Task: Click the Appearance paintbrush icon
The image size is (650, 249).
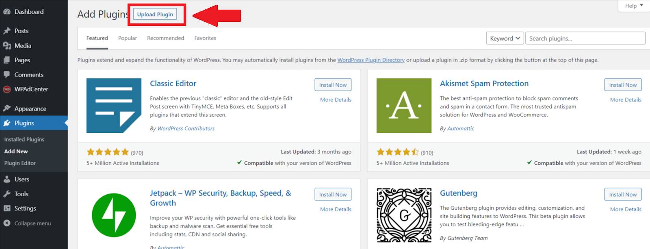Action: click(7, 109)
